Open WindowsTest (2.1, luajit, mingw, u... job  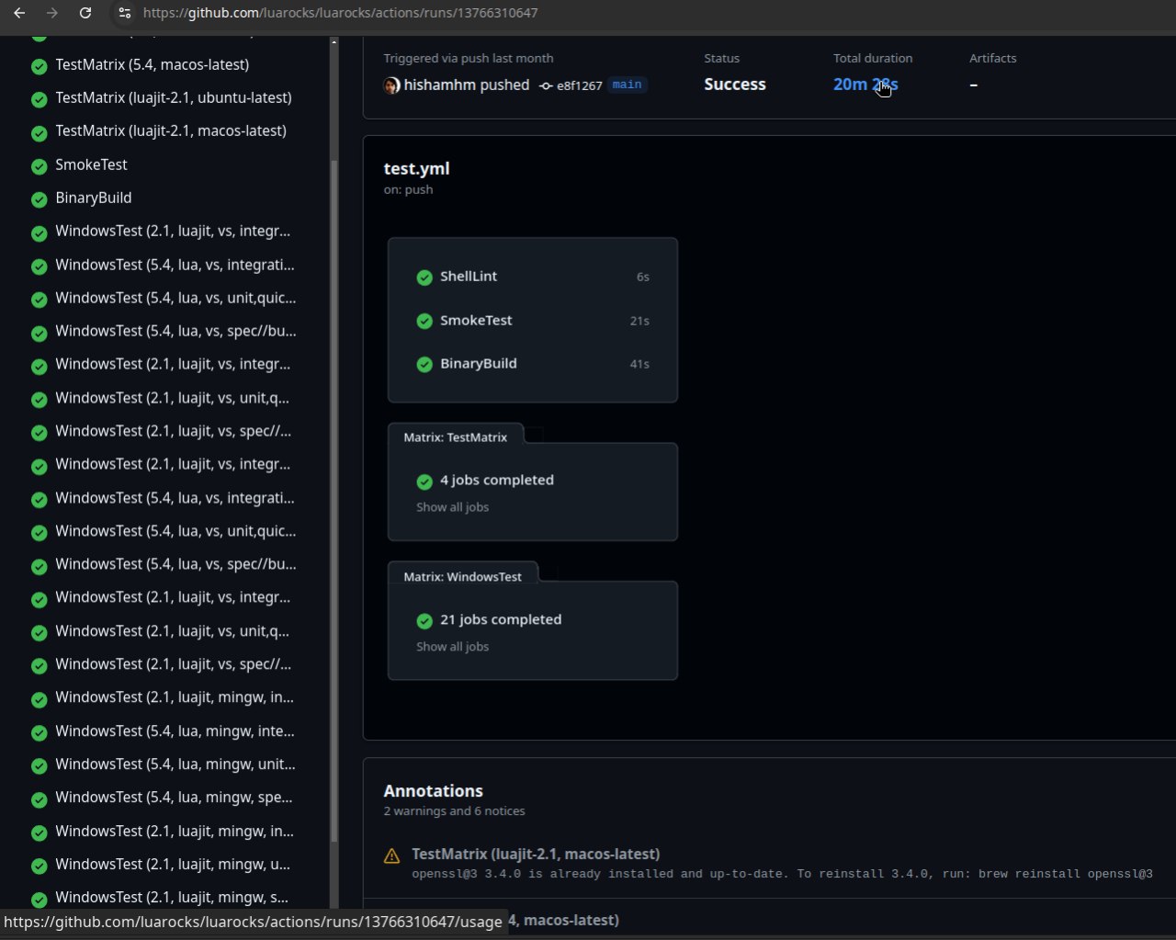173,865
